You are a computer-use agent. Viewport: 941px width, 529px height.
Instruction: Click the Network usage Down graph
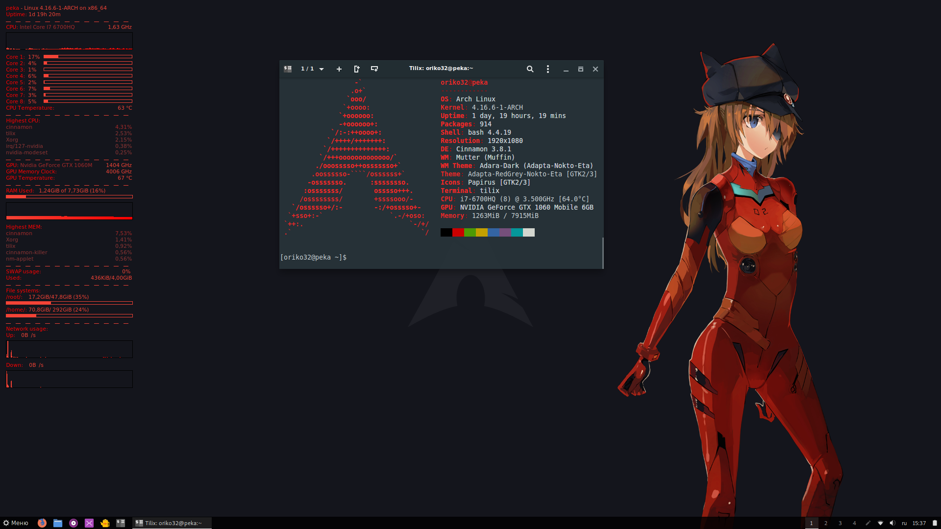point(69,379)
